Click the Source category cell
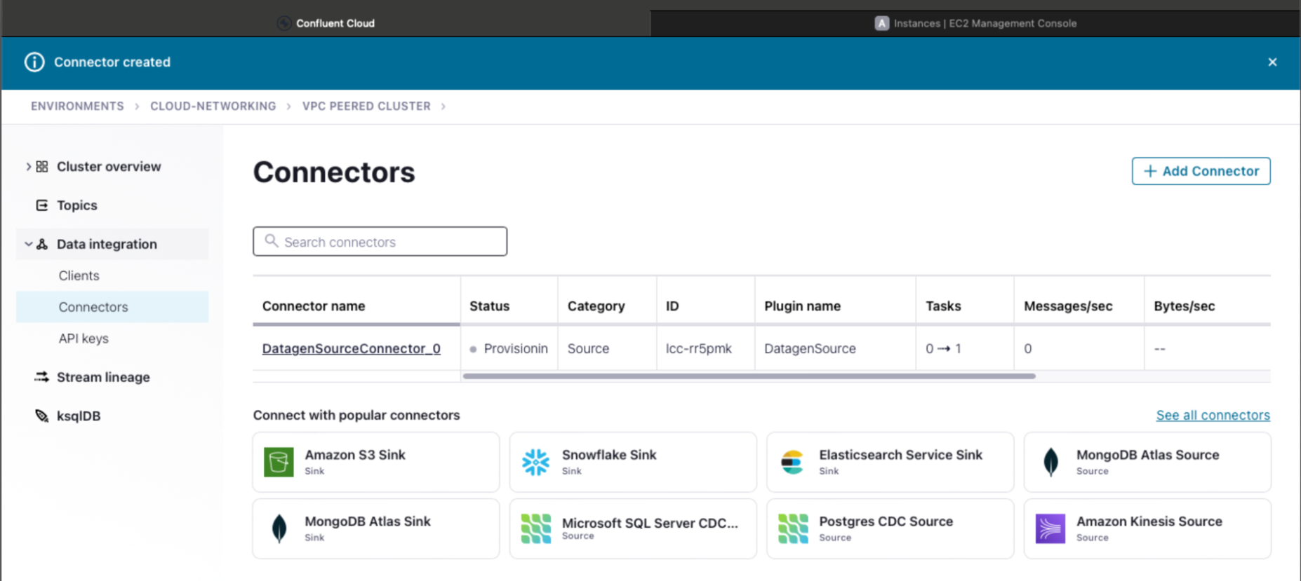The height and width of the screenshot is (581, 1301). coord(608,348)
